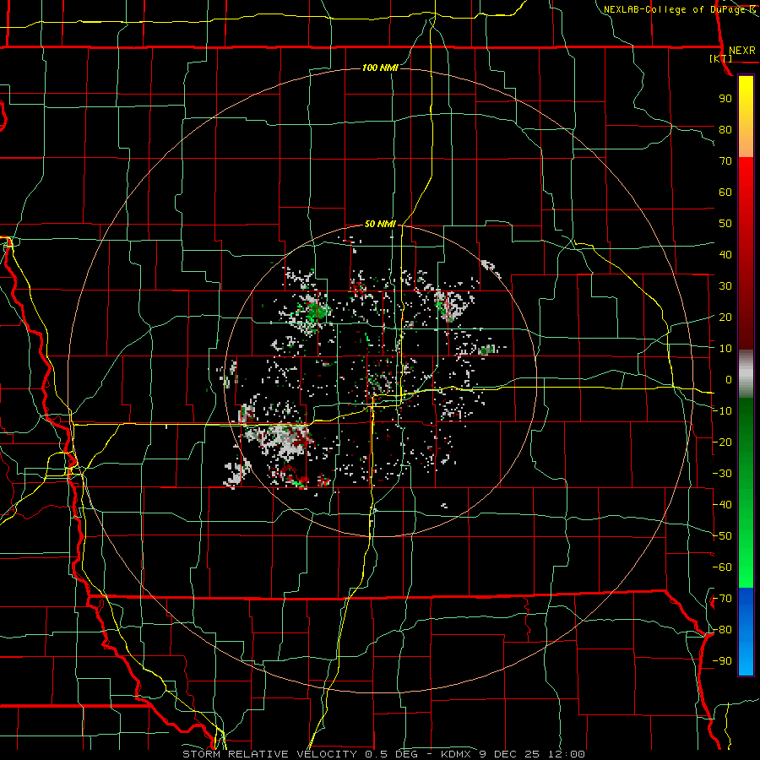Click the -30 value on the velocity scale
760x760 pixels.
[x=722, y=474]
